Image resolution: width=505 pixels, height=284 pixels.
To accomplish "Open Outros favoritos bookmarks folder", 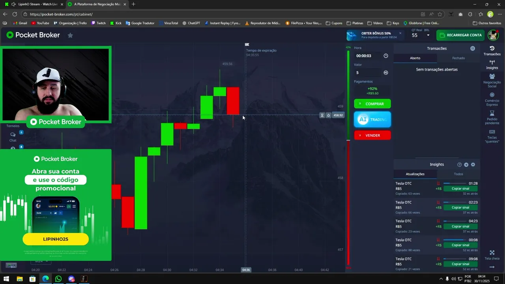I will 487,23.
